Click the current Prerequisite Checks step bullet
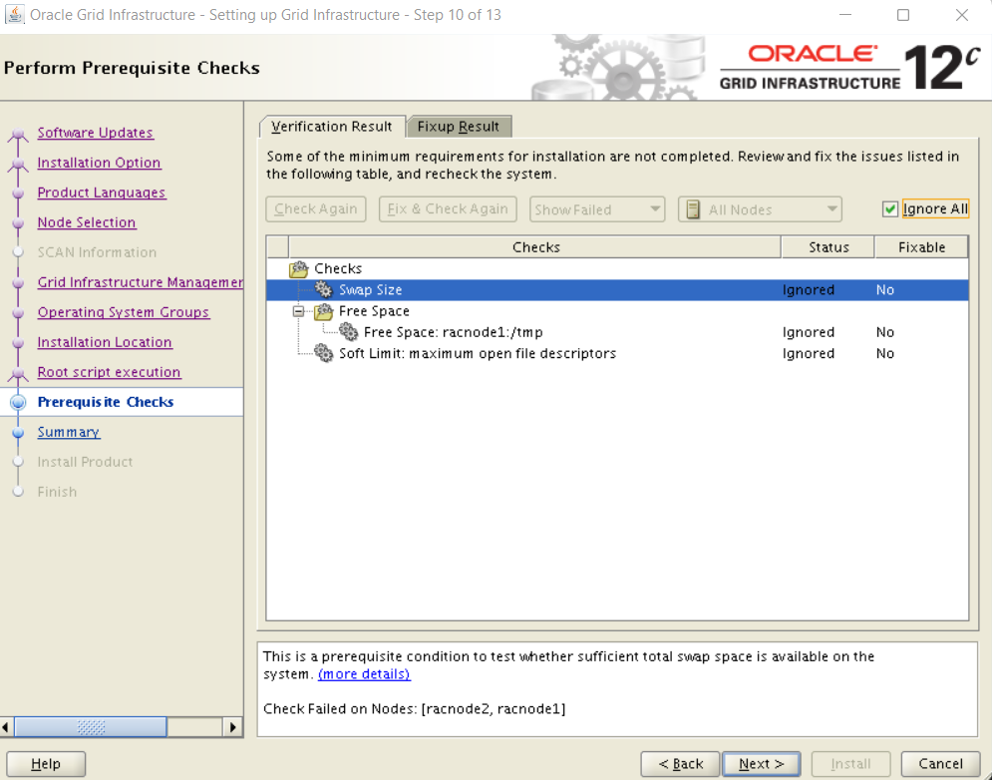Screen dimensions: 992x780 [18, 402]
